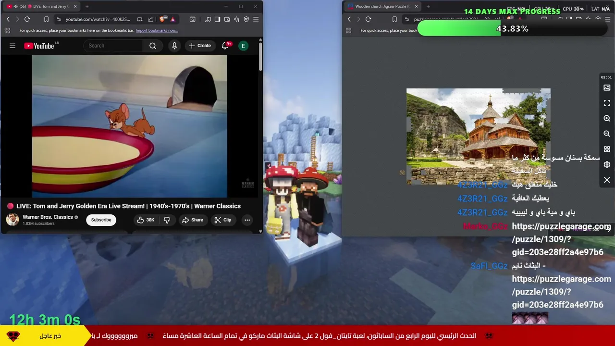This screenshot has width=615, height=346.
Task: Arrange pieces with the grid icon
Action: 607,149
